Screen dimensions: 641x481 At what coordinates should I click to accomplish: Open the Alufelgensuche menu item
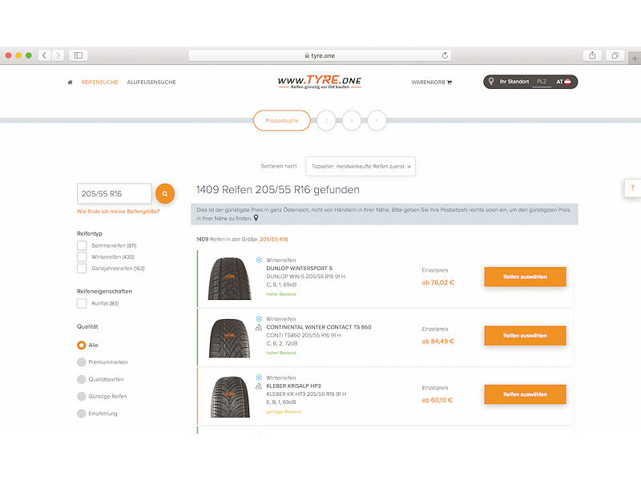tap(151, 83)
